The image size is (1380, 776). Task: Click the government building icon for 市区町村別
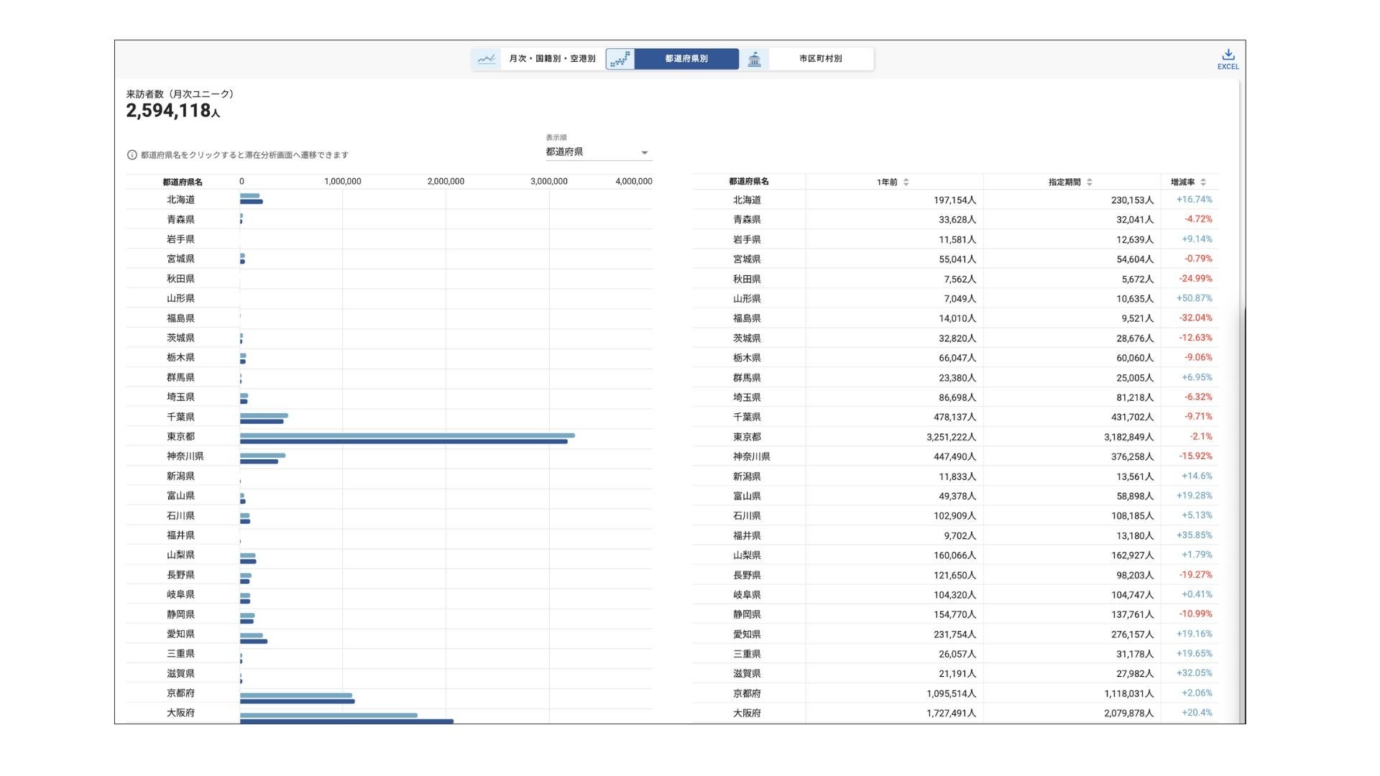(x=754, y=59)
